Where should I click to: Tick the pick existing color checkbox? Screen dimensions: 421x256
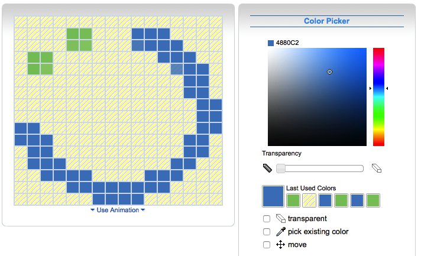[267, 232]
